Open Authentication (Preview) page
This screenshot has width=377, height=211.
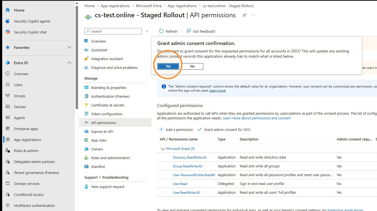click(x=110, y=96)
